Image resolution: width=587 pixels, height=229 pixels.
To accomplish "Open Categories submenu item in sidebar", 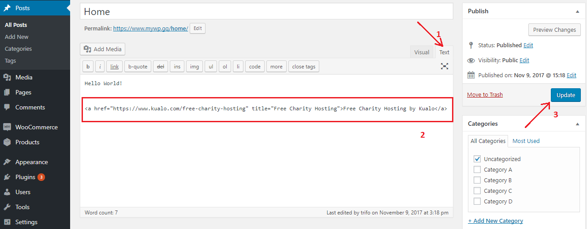I will pos(19,49).
